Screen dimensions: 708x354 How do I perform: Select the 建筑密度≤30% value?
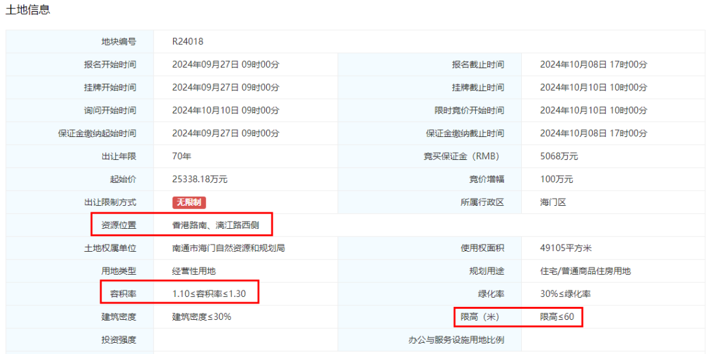(202, 317)
